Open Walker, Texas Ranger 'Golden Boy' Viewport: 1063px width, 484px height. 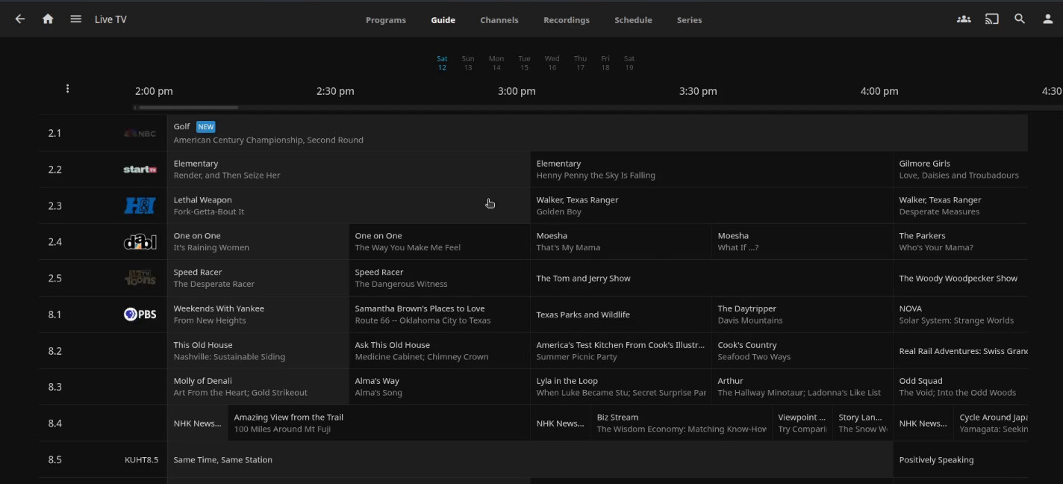711,205
